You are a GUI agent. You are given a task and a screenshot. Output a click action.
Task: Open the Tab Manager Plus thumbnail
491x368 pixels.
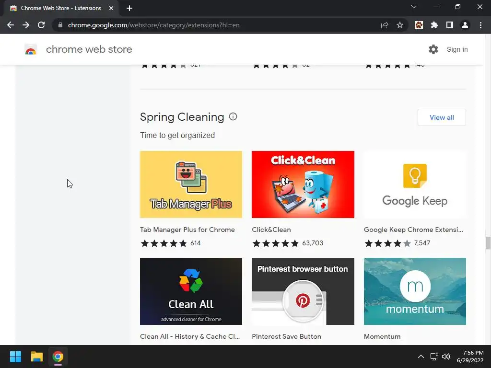click(191, 184)
